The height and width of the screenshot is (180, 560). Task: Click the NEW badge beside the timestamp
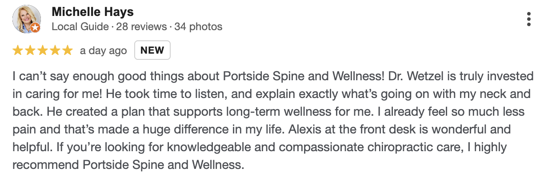click(x=152, y=51)
